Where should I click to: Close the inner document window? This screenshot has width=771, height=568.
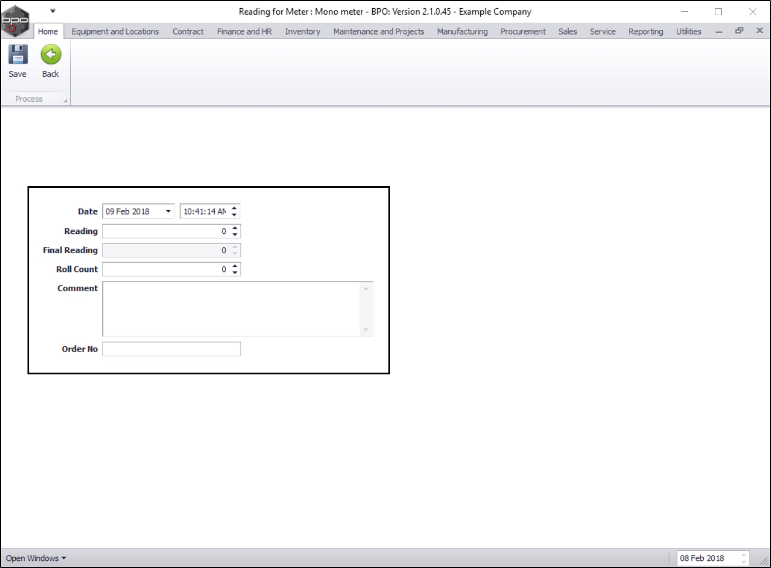click(759, 30)
